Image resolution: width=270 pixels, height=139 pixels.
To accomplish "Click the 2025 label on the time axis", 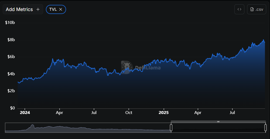I will [x=163, y=112].
